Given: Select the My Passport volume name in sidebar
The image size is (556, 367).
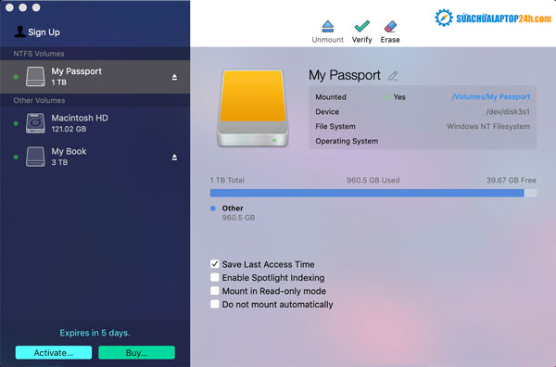Looking at the screenshot, I should point(77,71).
